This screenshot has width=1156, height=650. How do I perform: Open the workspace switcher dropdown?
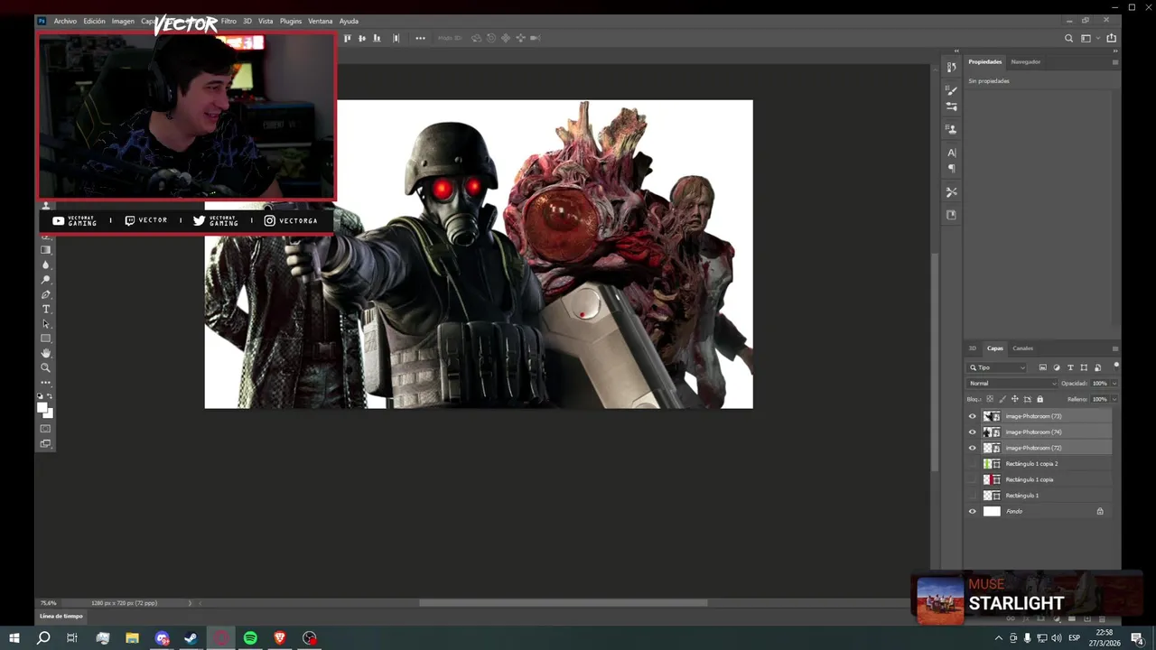(x=1089, y=38)
